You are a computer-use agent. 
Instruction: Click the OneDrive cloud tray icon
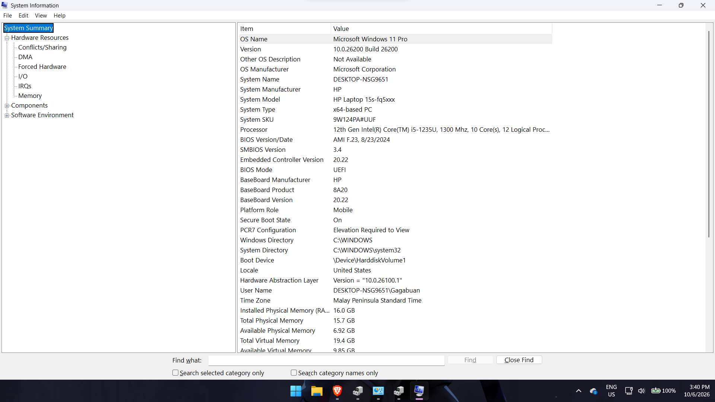click(594, 391)
